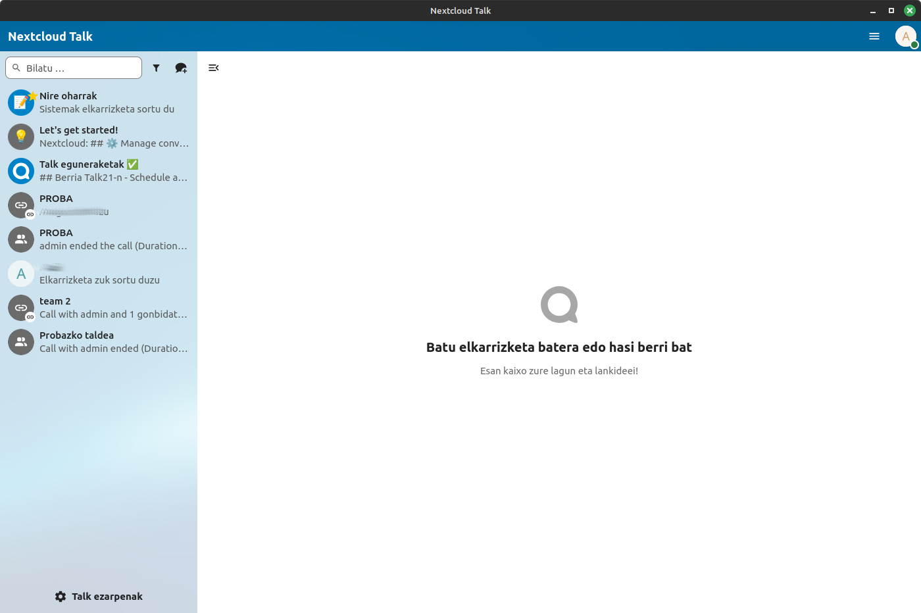
Task: Click the lightbulb avatar for Let's get started
Action: 21,137
